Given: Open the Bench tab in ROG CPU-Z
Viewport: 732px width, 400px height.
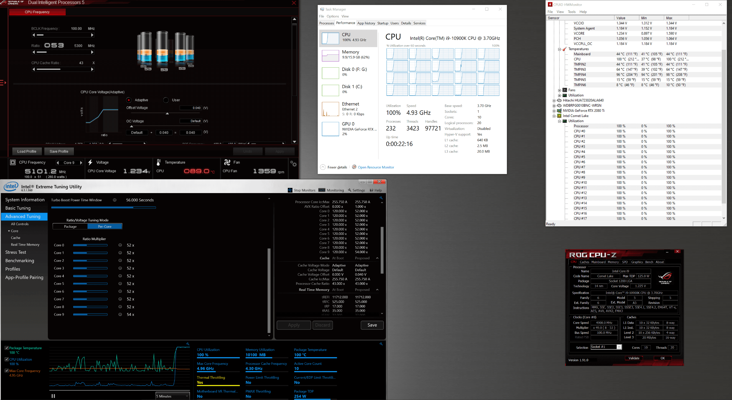Looking at the screenshot, I should (x=649, y=262).
